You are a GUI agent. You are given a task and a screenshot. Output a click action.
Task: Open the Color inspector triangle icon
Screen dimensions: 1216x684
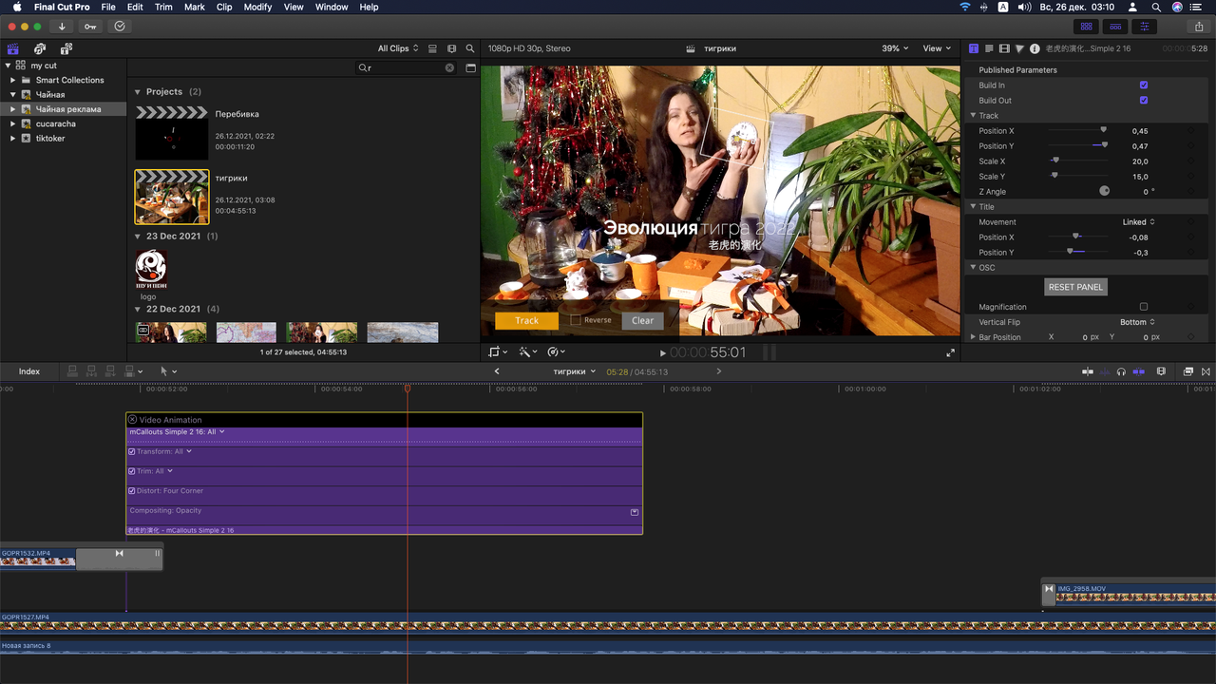pos(1019,48)
